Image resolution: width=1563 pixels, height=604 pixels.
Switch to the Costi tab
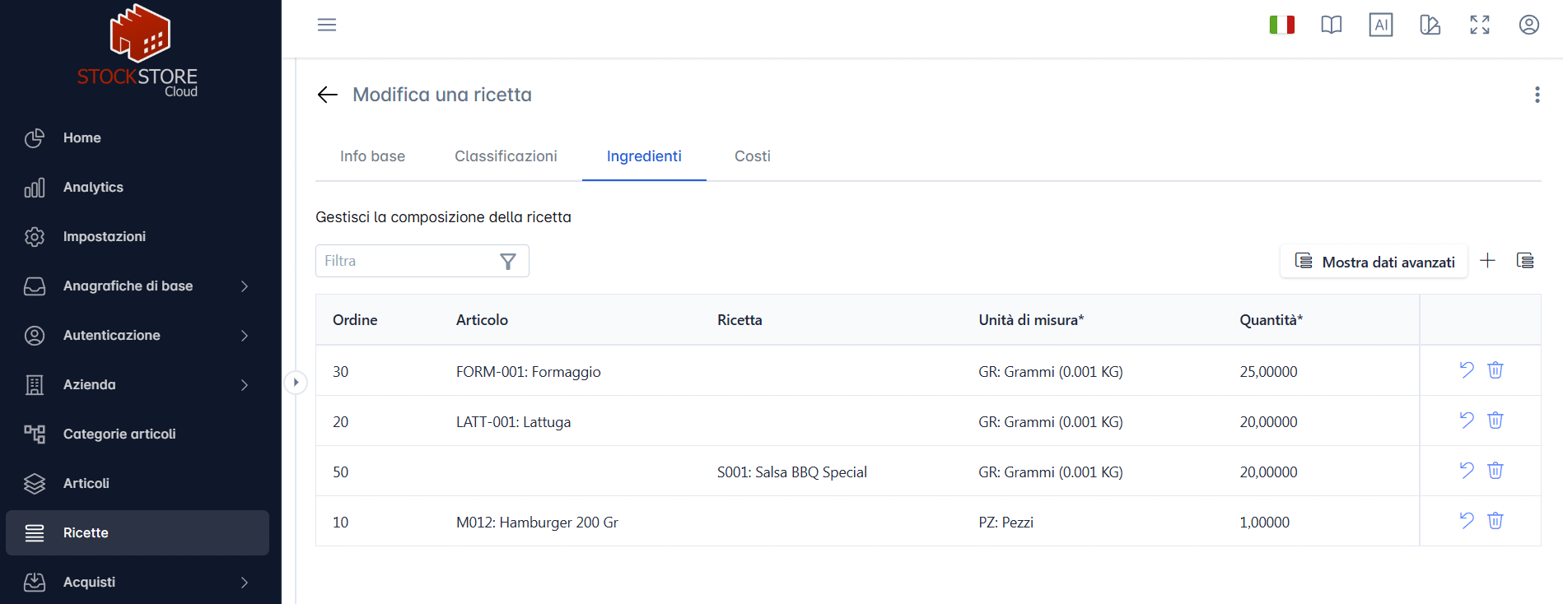click(x=753, y=156)
